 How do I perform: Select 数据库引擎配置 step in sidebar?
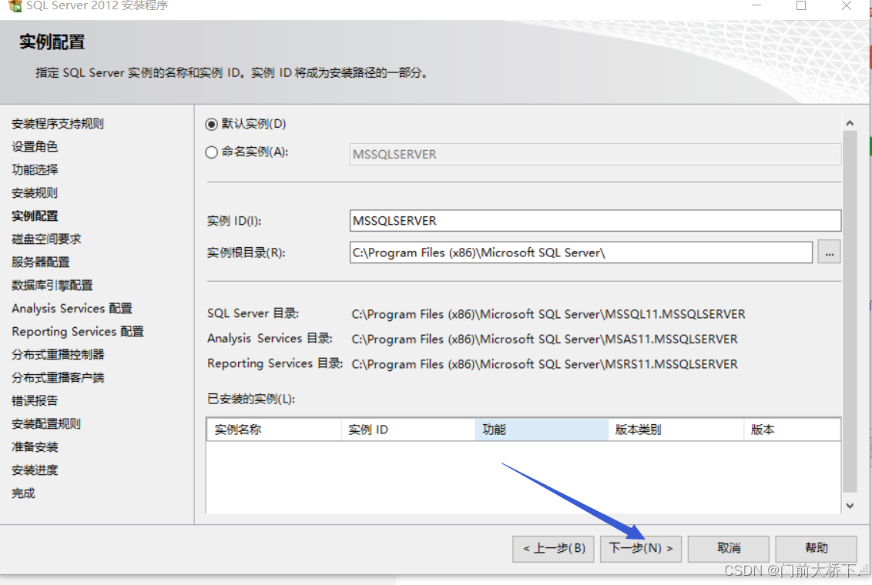pyautogui.click(x=52, y=286)
